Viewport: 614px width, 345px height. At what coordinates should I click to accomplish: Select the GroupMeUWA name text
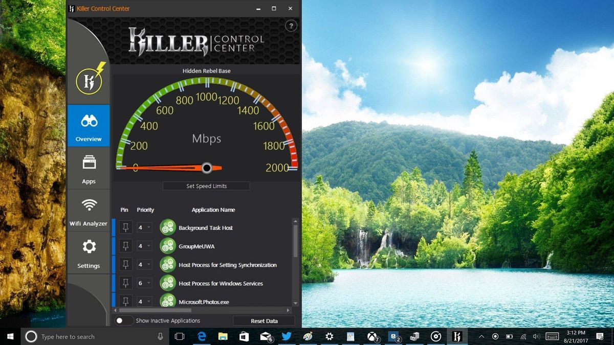pos(196,246)
